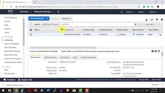Open the Terms of Use link

(x=156, y=80)
